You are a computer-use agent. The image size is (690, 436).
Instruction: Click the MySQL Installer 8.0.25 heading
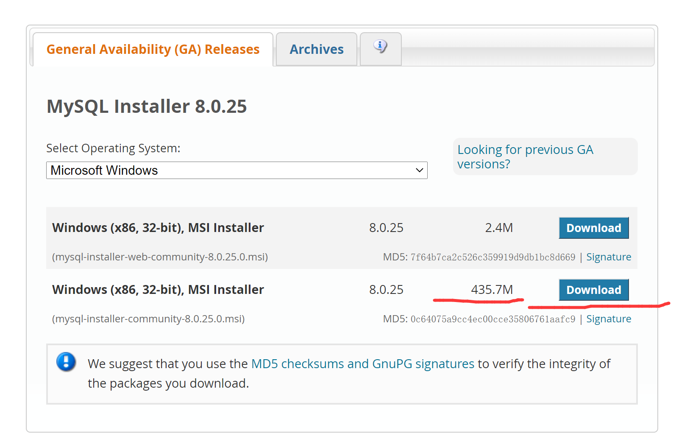pos(147,106)
